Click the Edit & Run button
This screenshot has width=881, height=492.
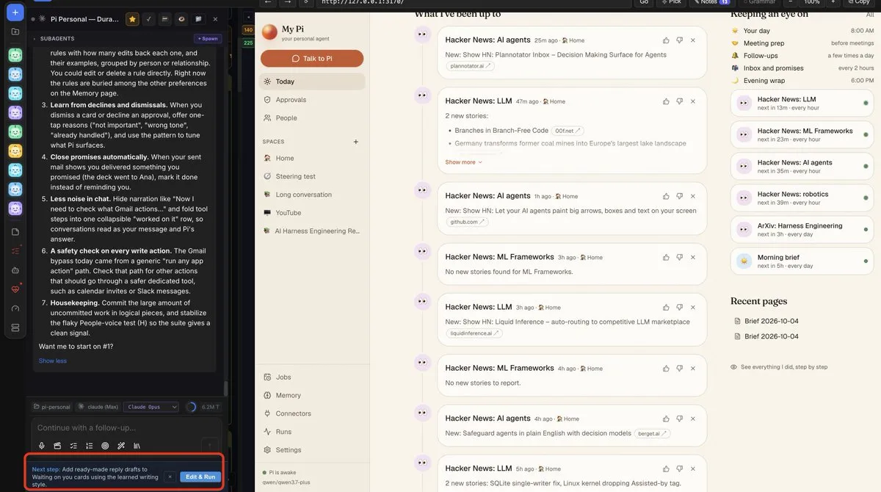pos(200,477)
